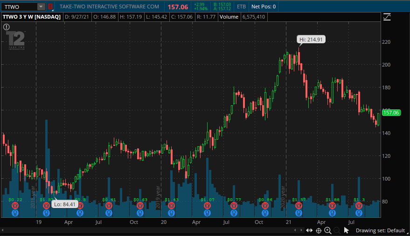410x236 pixels.
Task: Select the crosshair pan tool icon
Action: click(319, 230)
